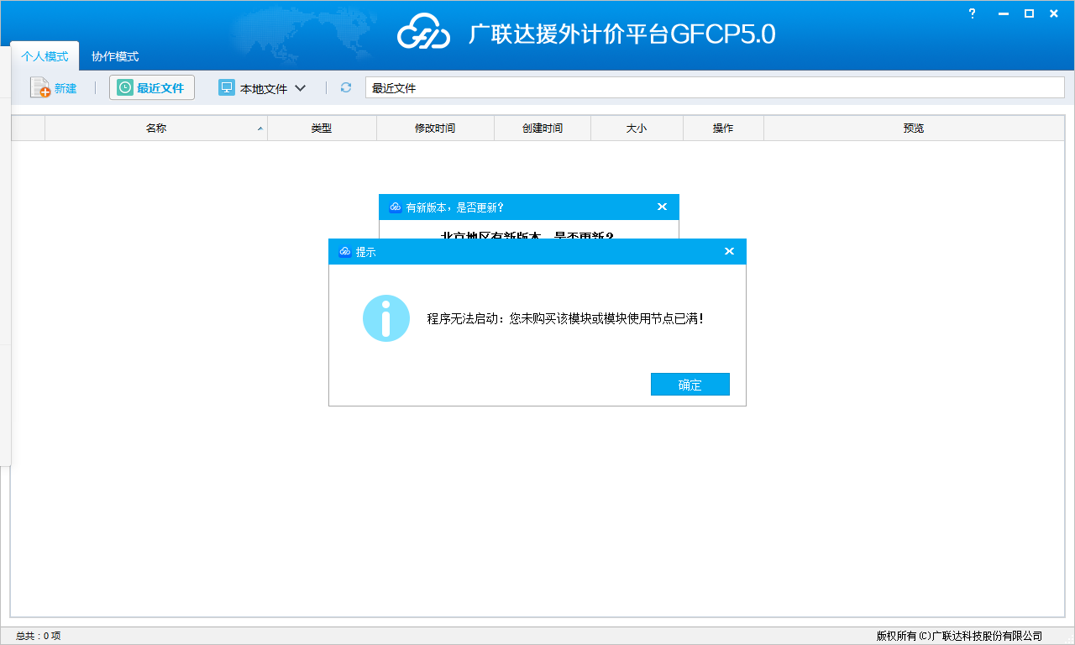Sort by 名称 column header
Image resolution: width=1075 pixels, height=645 pixels.
point(156,128)
